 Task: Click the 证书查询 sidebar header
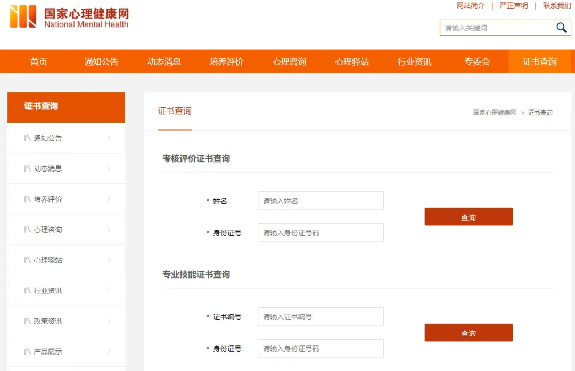[66, 107]
